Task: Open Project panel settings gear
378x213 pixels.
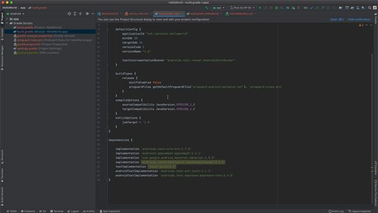Action: (x=87, y=14)
